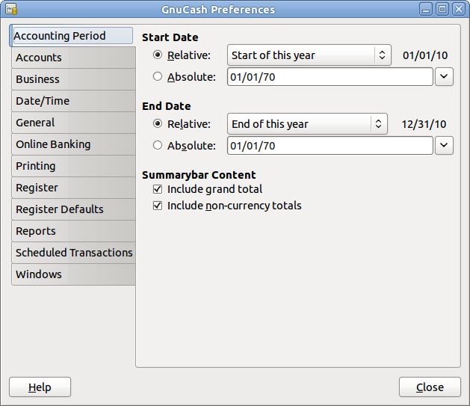
Task: Click the Start Date heading
Action: pos(170,37)
